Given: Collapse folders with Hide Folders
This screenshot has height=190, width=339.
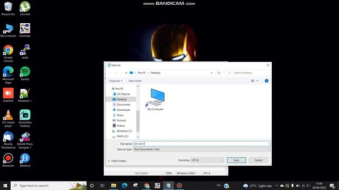Looking at the screenshot, I should pyautogui.click(x=117, y=161).
